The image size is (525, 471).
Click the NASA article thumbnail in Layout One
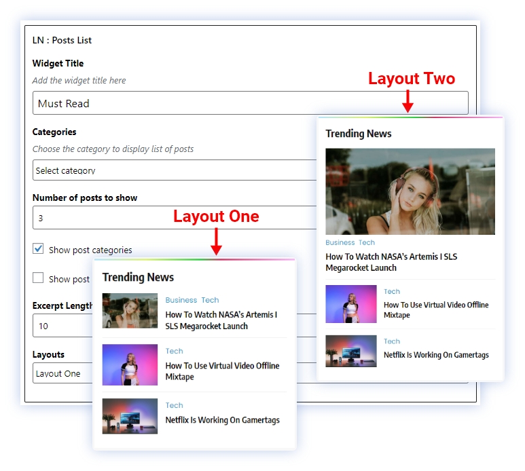[130, 311]
